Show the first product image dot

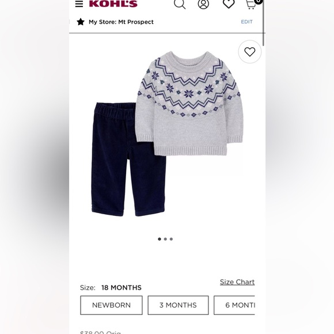(x=160, y=239)
